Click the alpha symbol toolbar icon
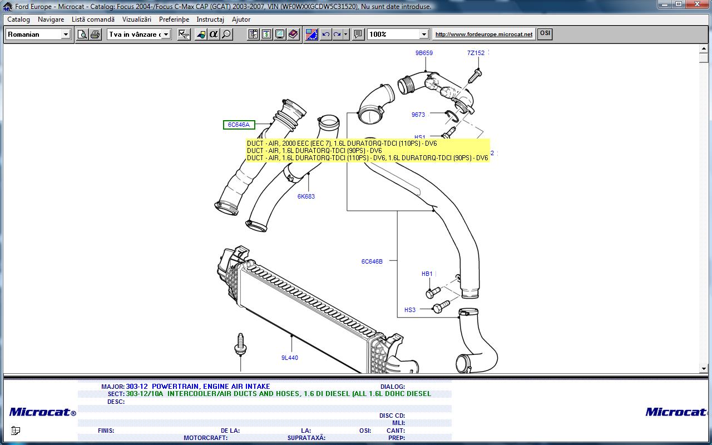Image resolution: width=712 pixels, height=445 pixels. point(214,34)
